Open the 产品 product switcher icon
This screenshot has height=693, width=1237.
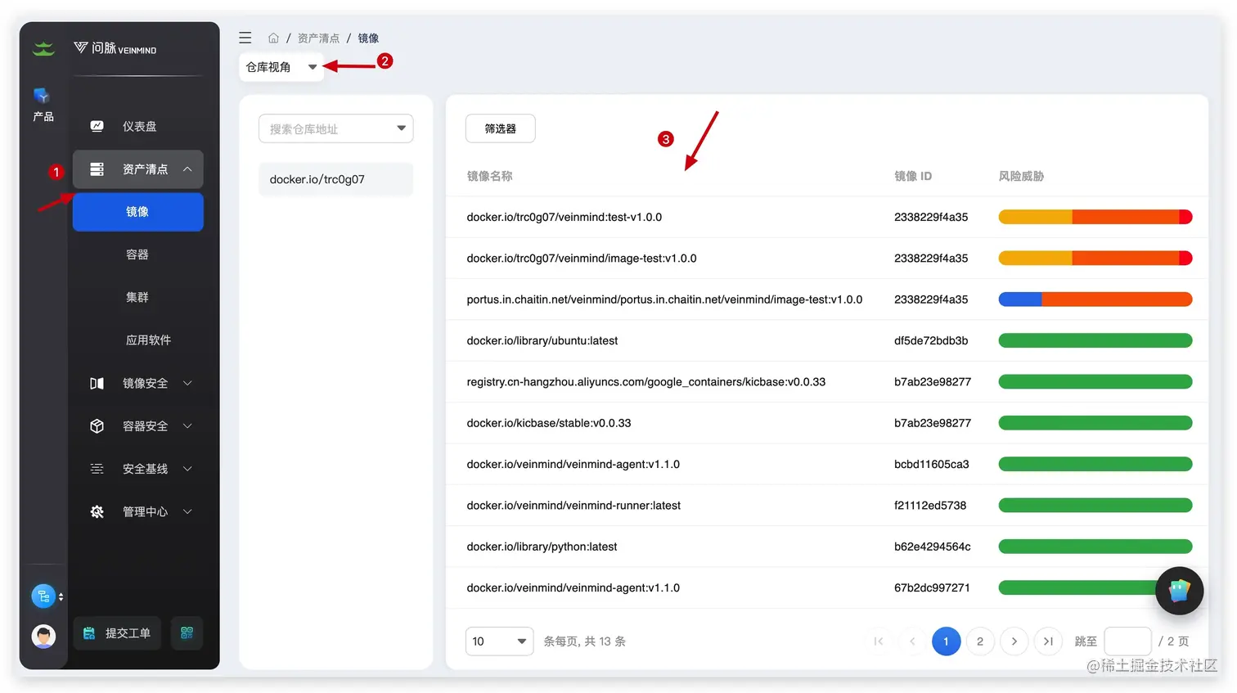click(43, 97)
